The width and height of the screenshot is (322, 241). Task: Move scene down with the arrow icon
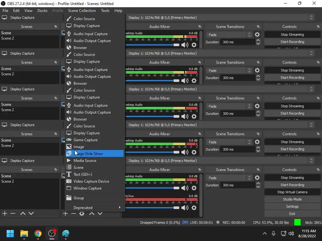tap(31, 213)
